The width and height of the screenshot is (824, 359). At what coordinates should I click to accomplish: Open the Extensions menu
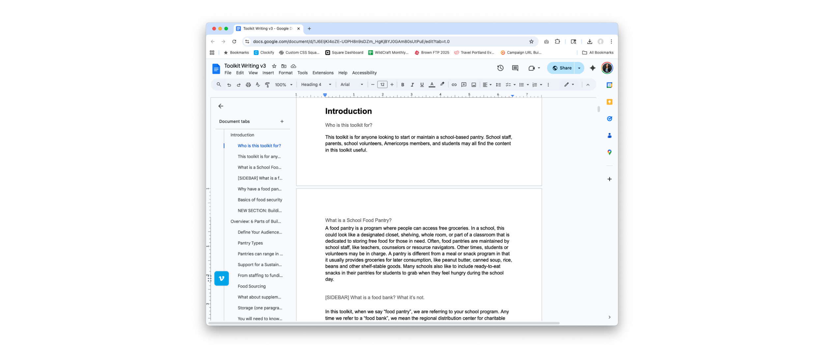pyautogui.click(x=323, y=73)
